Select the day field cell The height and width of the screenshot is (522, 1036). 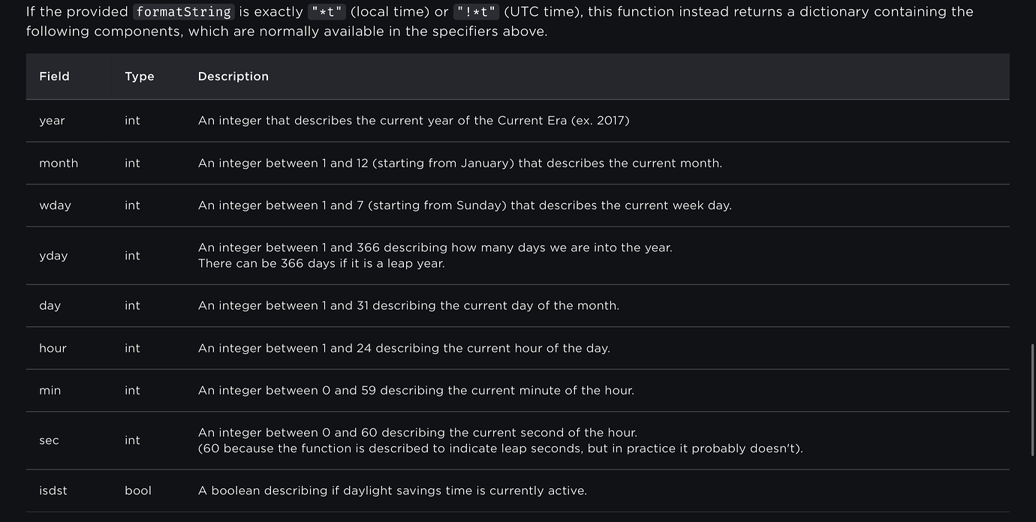50,306
